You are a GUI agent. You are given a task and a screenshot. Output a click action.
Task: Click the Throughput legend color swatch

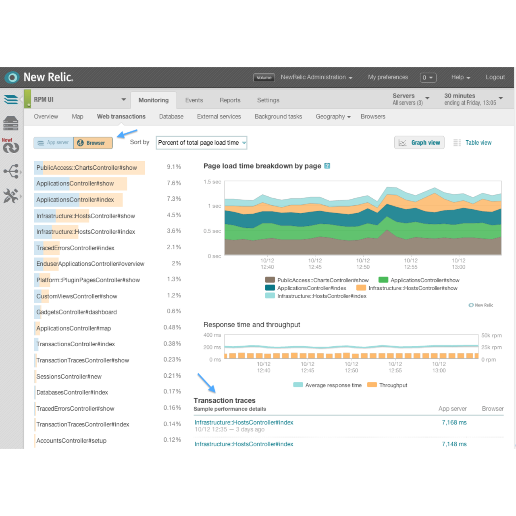coord(372,385)
